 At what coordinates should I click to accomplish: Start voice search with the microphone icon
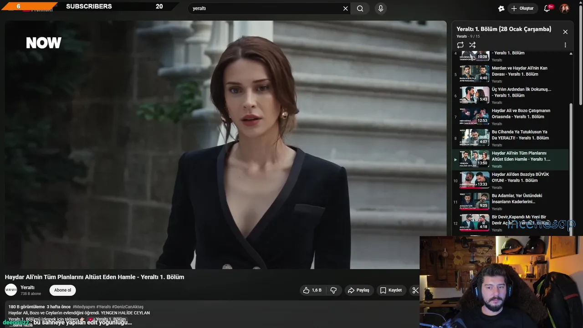[x=381, y=8]
